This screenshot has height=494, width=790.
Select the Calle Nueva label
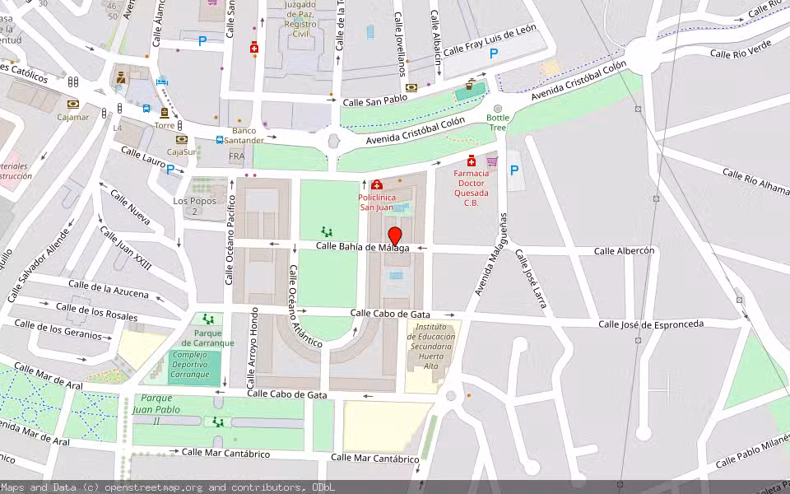(x=130, y=207)
